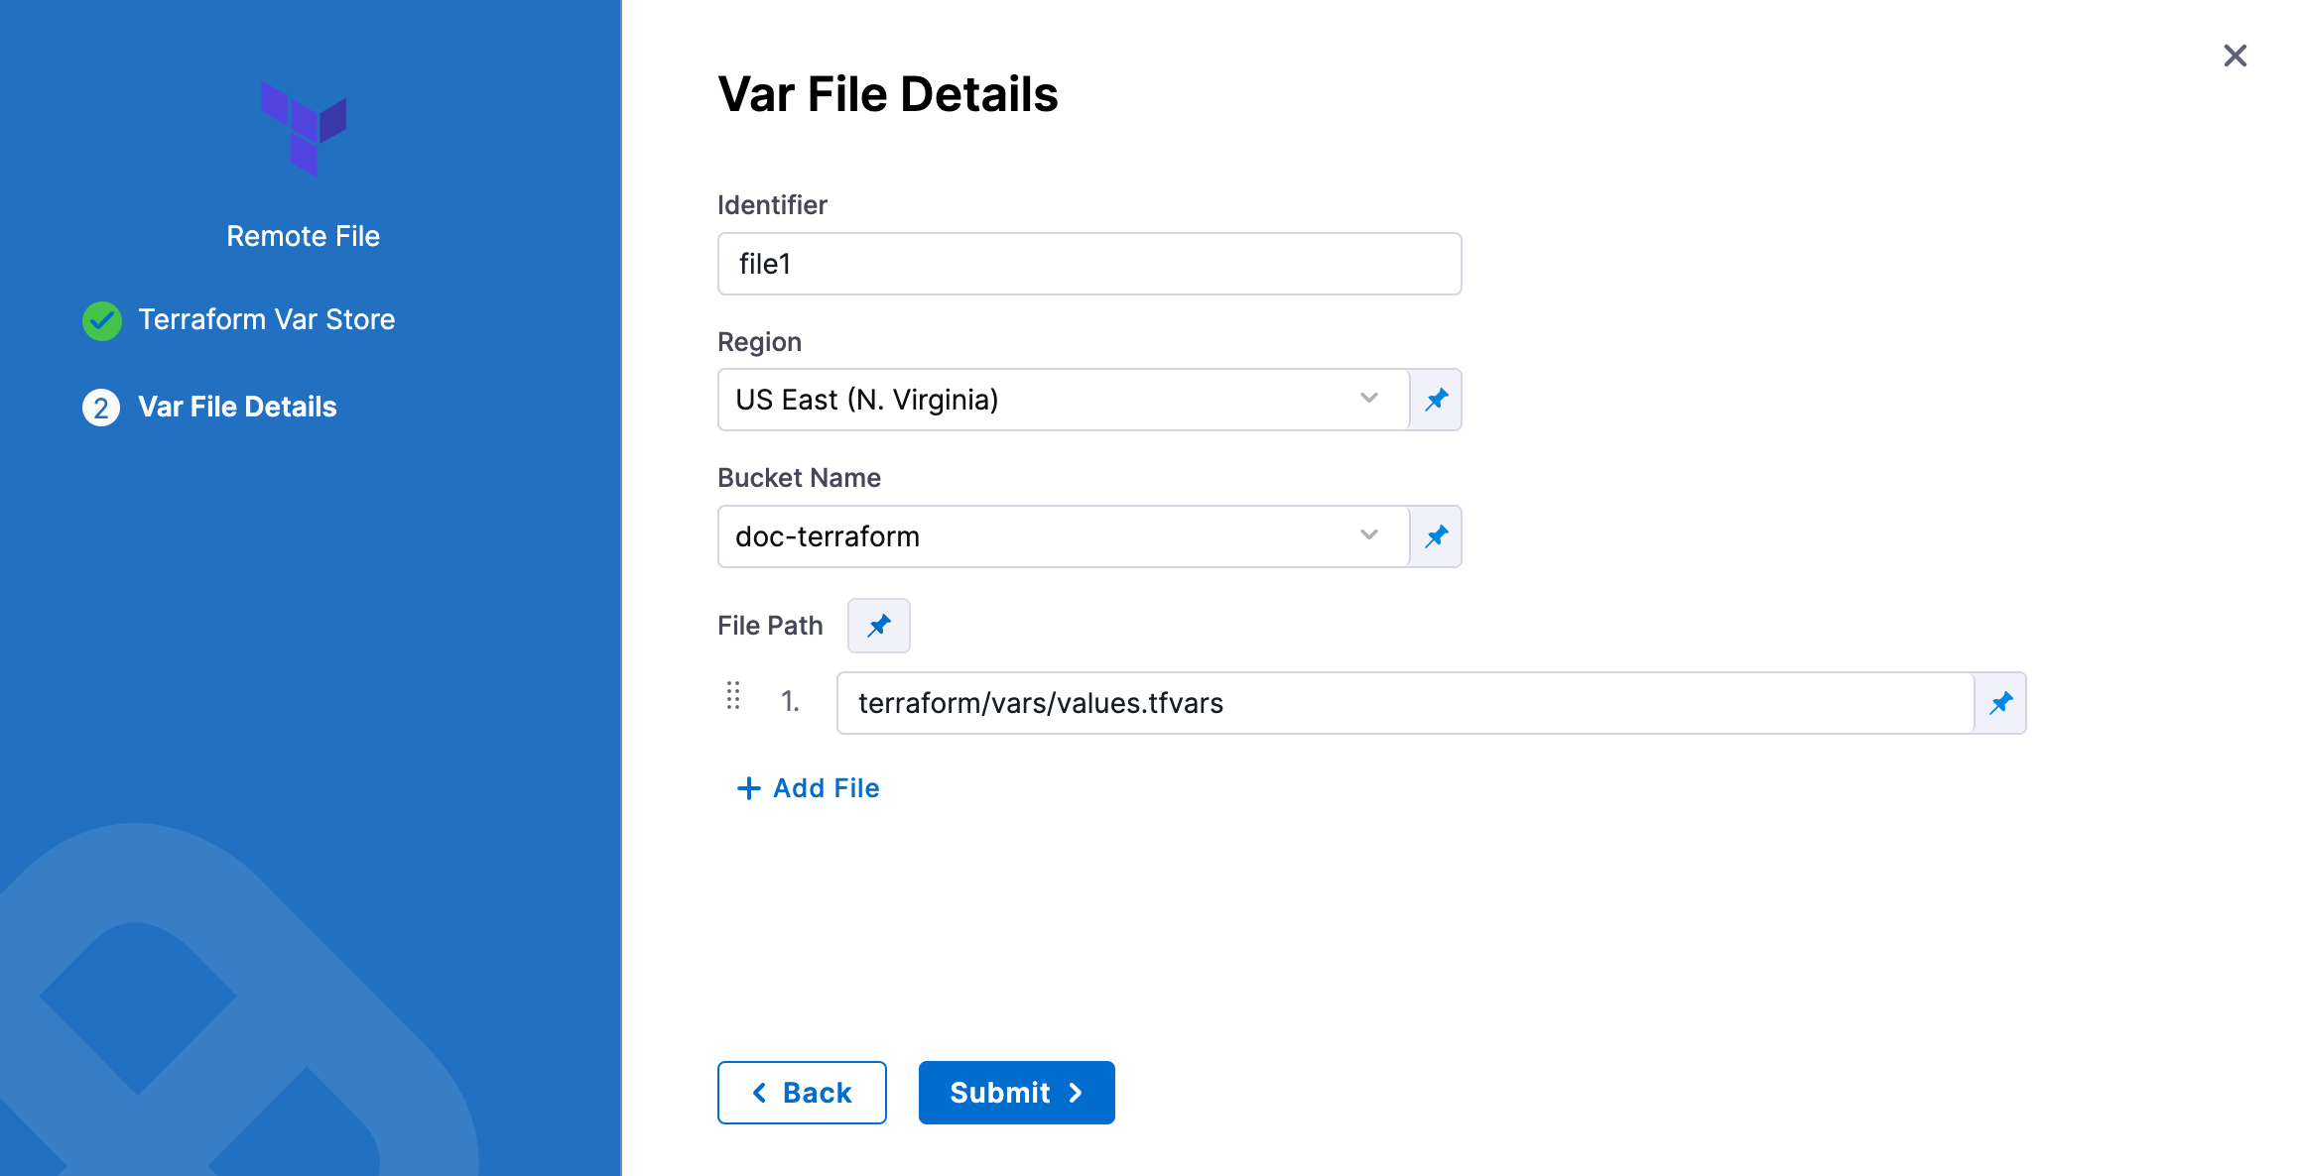This screenshot has width=2300, height=1176.
Task: Grab the drag handle for file path 1
Action: (733, 697)
